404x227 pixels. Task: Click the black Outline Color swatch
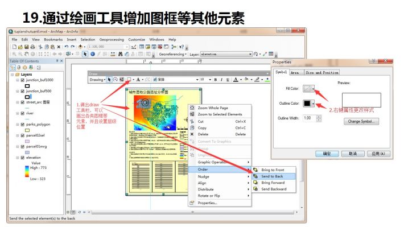[x=307, y=104]
